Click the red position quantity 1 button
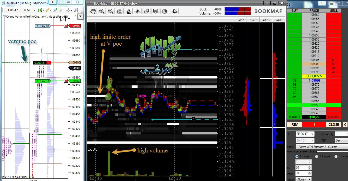 (314, 125)
